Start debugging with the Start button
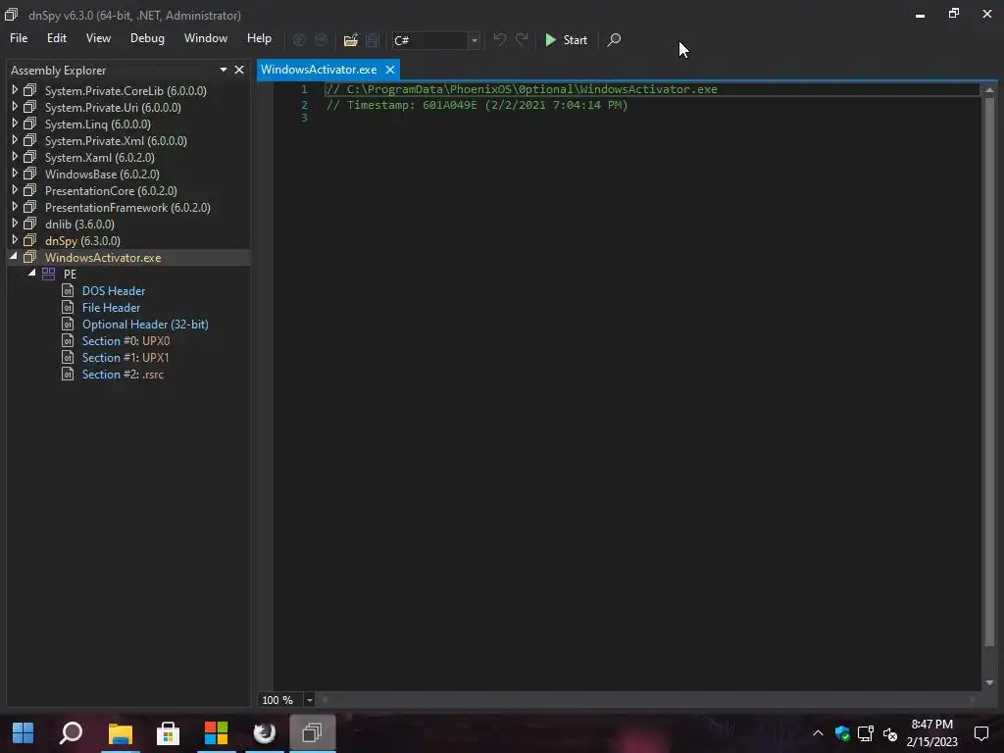 [x=566, y=39]
